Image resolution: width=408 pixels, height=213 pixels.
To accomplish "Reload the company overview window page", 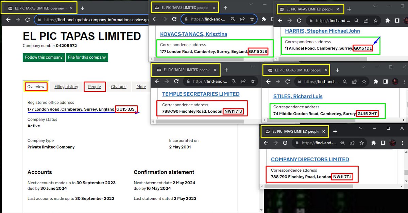I will click(x=28, y=20).
